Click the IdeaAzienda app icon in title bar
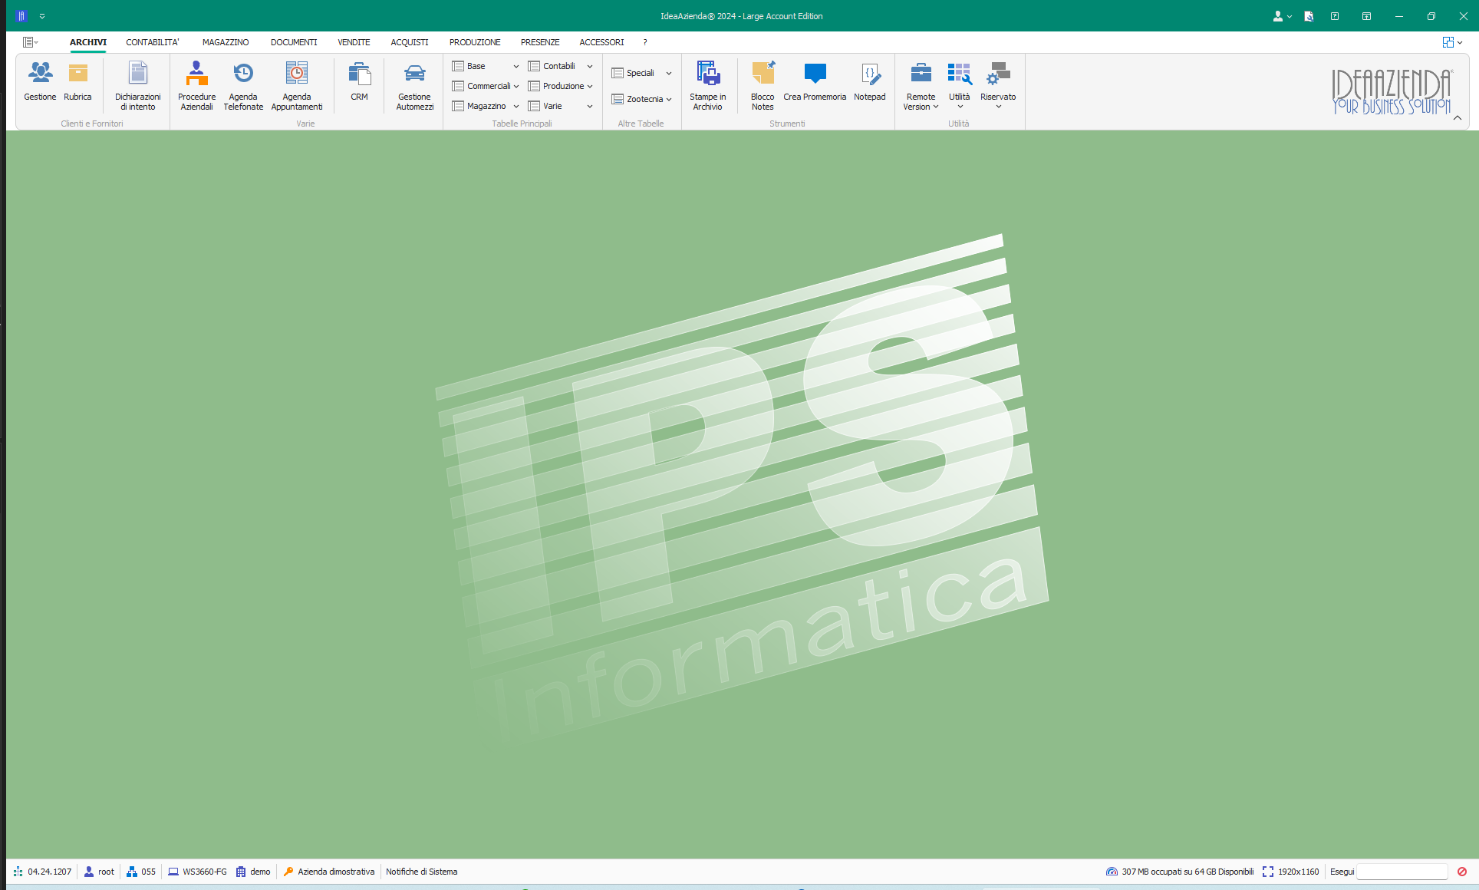This screenshot has width=1479, height=890. point(21,15)
